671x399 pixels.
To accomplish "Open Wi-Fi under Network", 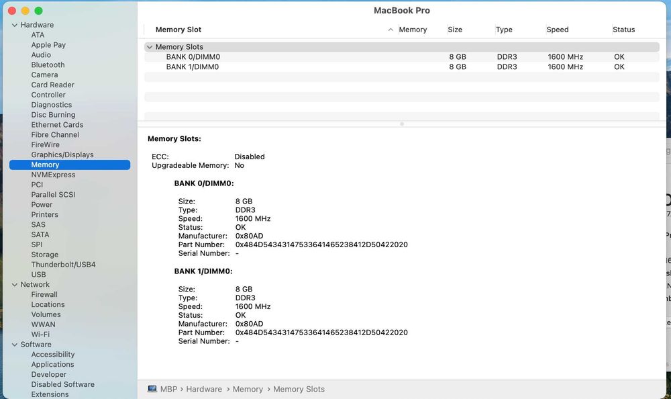I will point(40,335).
